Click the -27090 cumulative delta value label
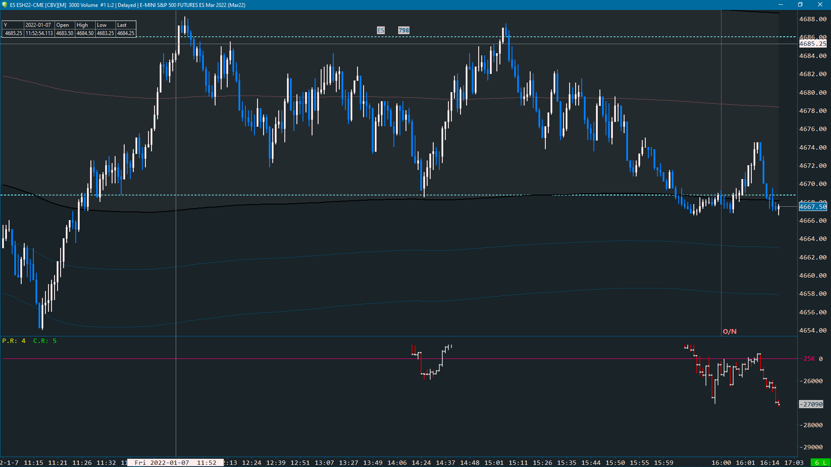Viewport: 831px width, 467px height. click(811, 404)
